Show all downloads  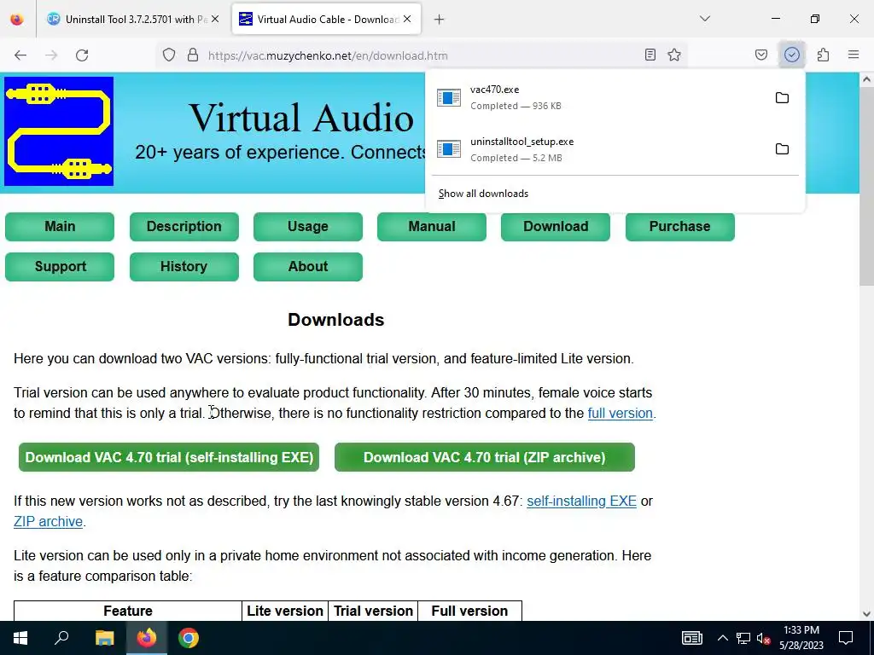click(483, 194)
